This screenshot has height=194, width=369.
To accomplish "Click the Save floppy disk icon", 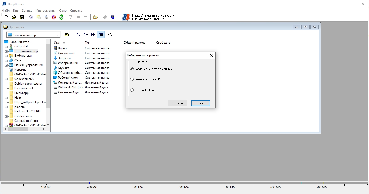I will (x=22, y=17).
